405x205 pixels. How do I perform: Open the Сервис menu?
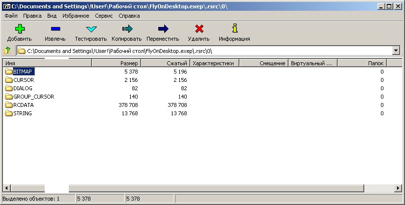tap(104, 16)
